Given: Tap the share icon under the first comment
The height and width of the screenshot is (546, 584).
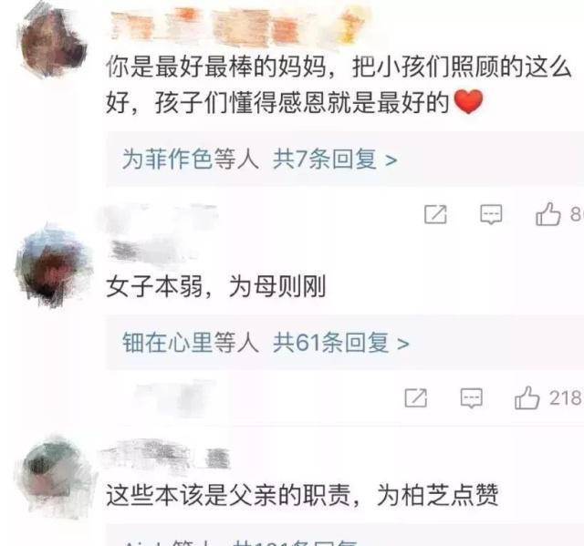Looking at the screenshot, I should point(435,214).
